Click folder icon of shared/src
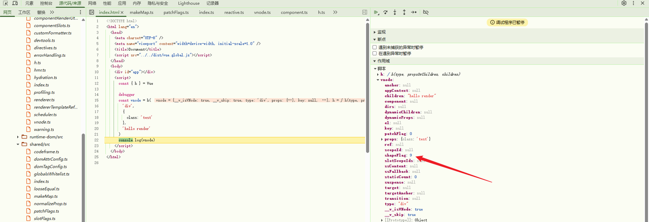This screenshot has height=222, width=649. click(x=24, y=144)
